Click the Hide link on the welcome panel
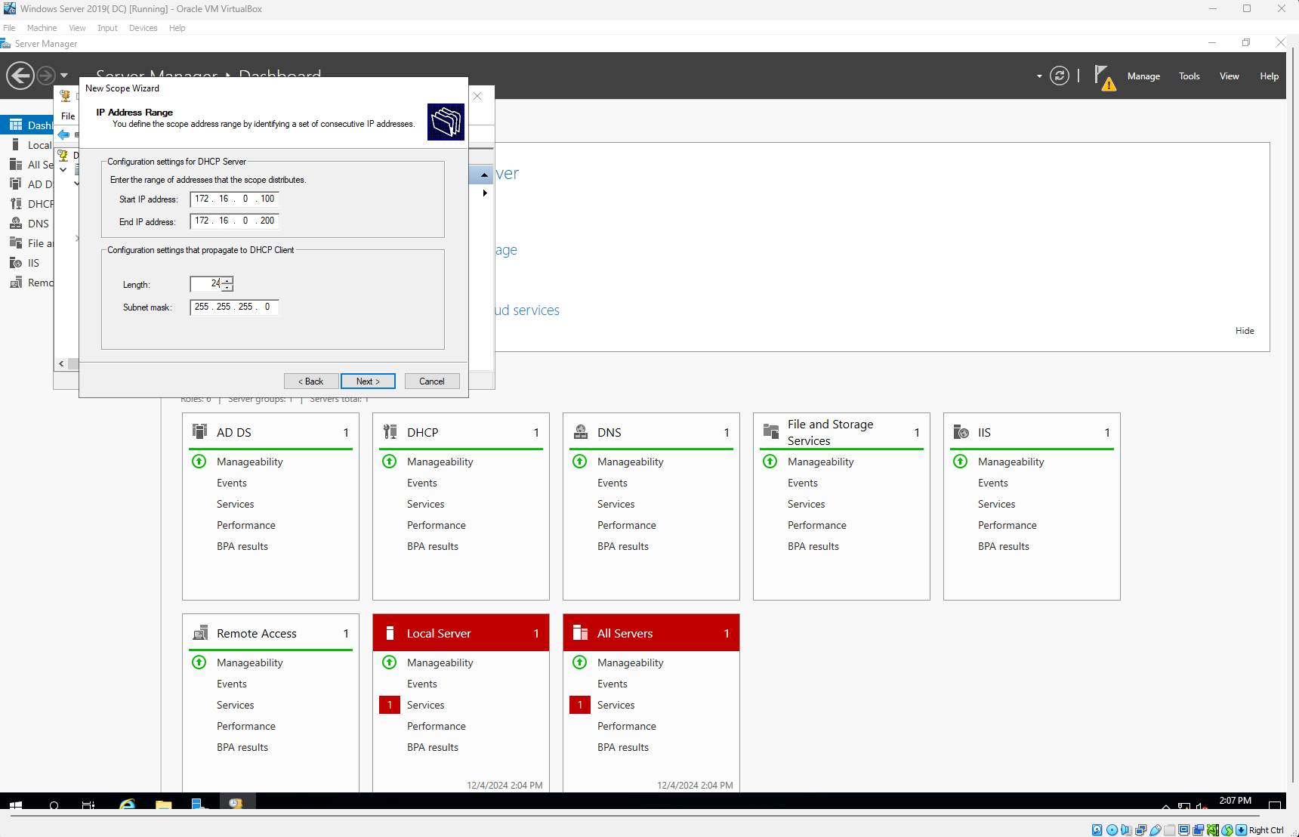Image resolution: width=1299 pixels, height=837 pixels. [1245, 331]
